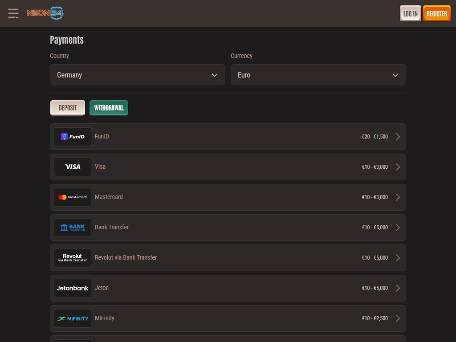
Task: Switch to the Withdrawal tab
Action: [109, 108]
